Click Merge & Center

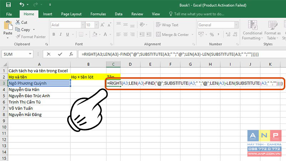click(x=172, y=34)
